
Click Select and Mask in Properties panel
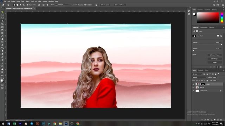214,55
